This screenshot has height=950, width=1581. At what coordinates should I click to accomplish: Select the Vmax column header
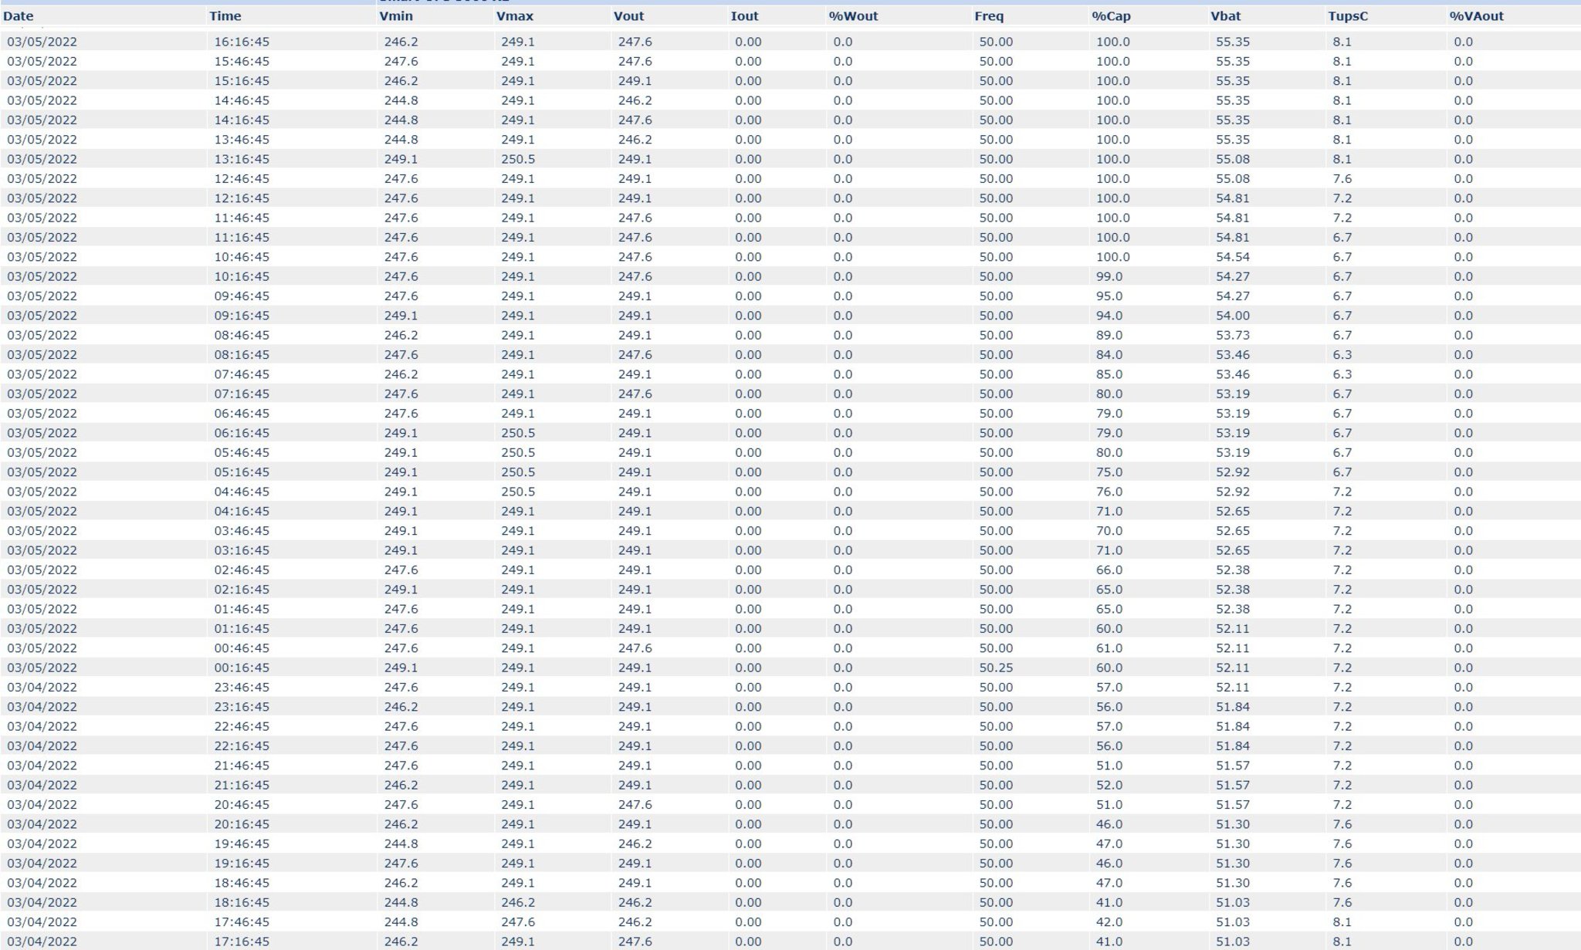coord(515,16)
